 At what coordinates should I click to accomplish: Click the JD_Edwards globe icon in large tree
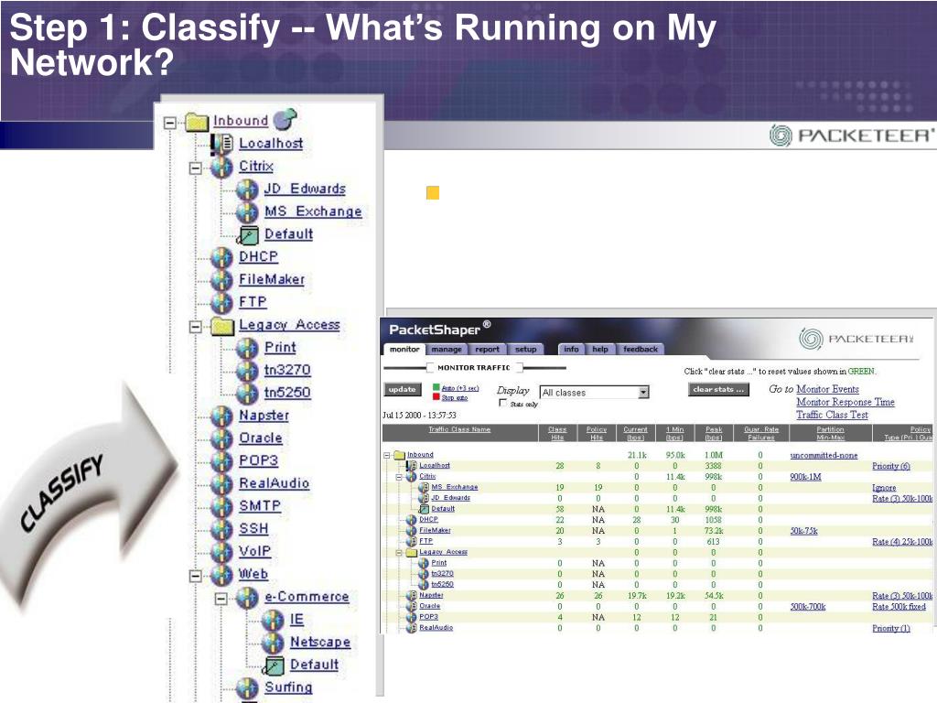pos(247,189)
